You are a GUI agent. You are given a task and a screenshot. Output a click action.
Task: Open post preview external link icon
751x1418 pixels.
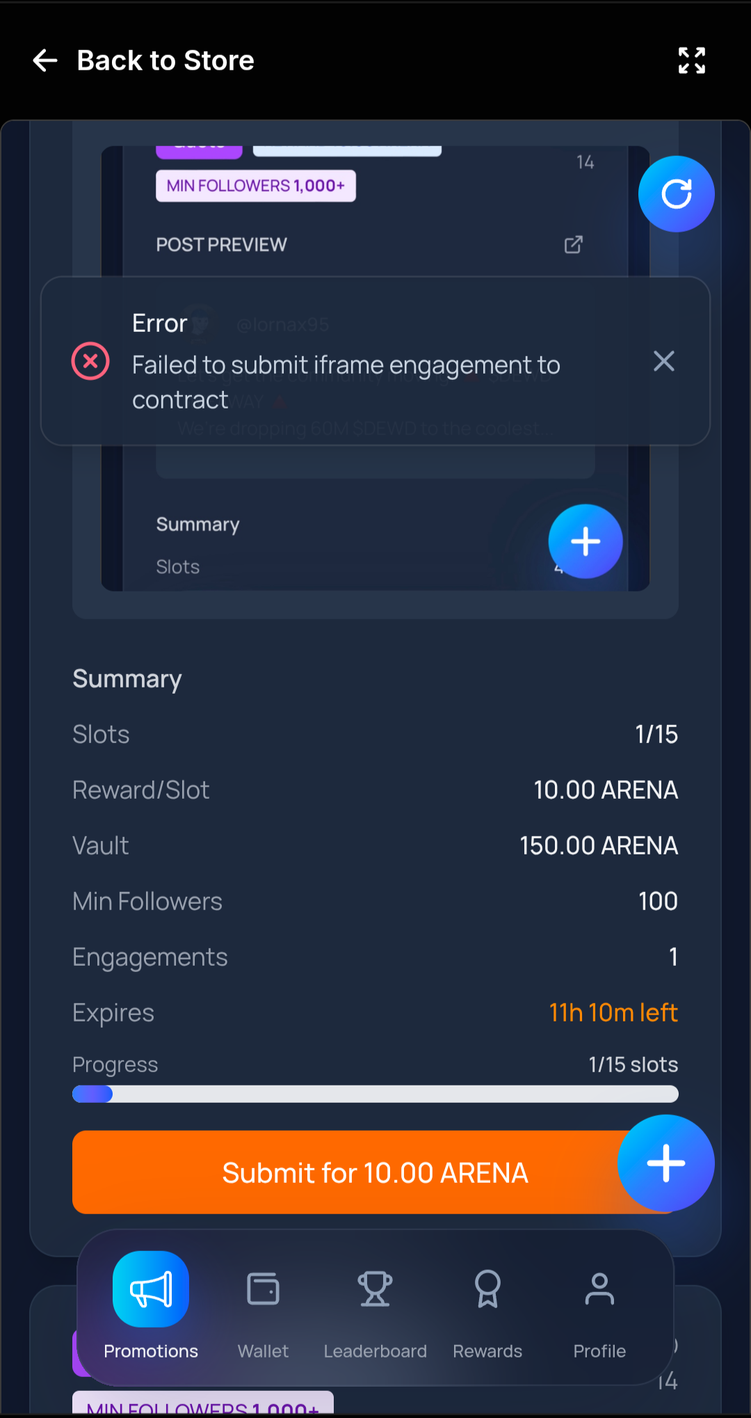[x=573, y=245]
